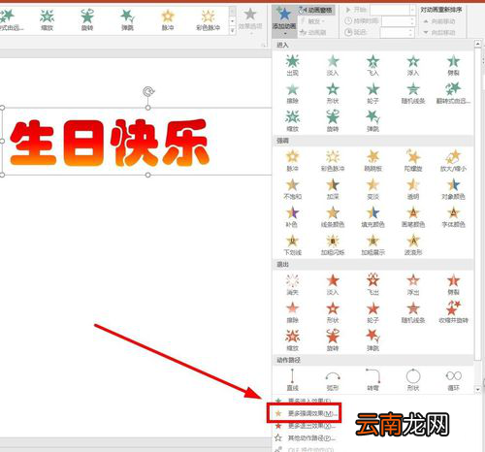This screenshot has height=452, width=485.
Task: Select the 收缩并旋转 exit effect
Action: click(453, 312)
